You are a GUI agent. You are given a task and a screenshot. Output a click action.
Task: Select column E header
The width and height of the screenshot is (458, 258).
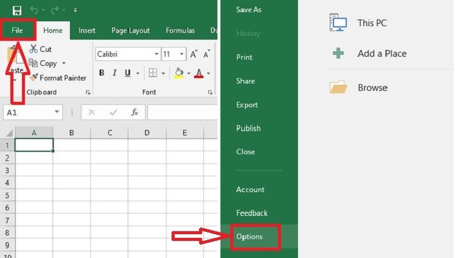(185, 133)
